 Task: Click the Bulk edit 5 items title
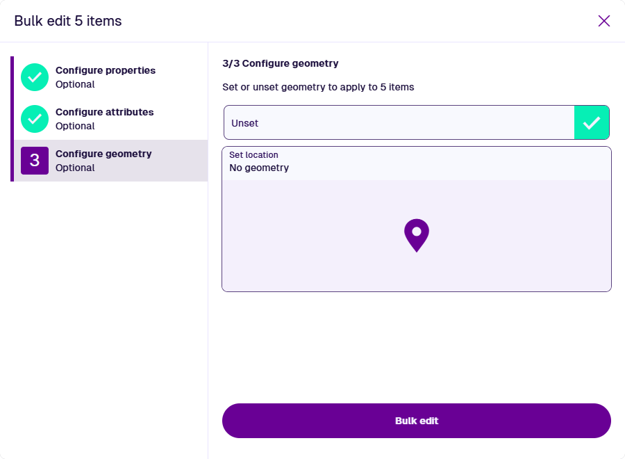[x=68, y=21]
